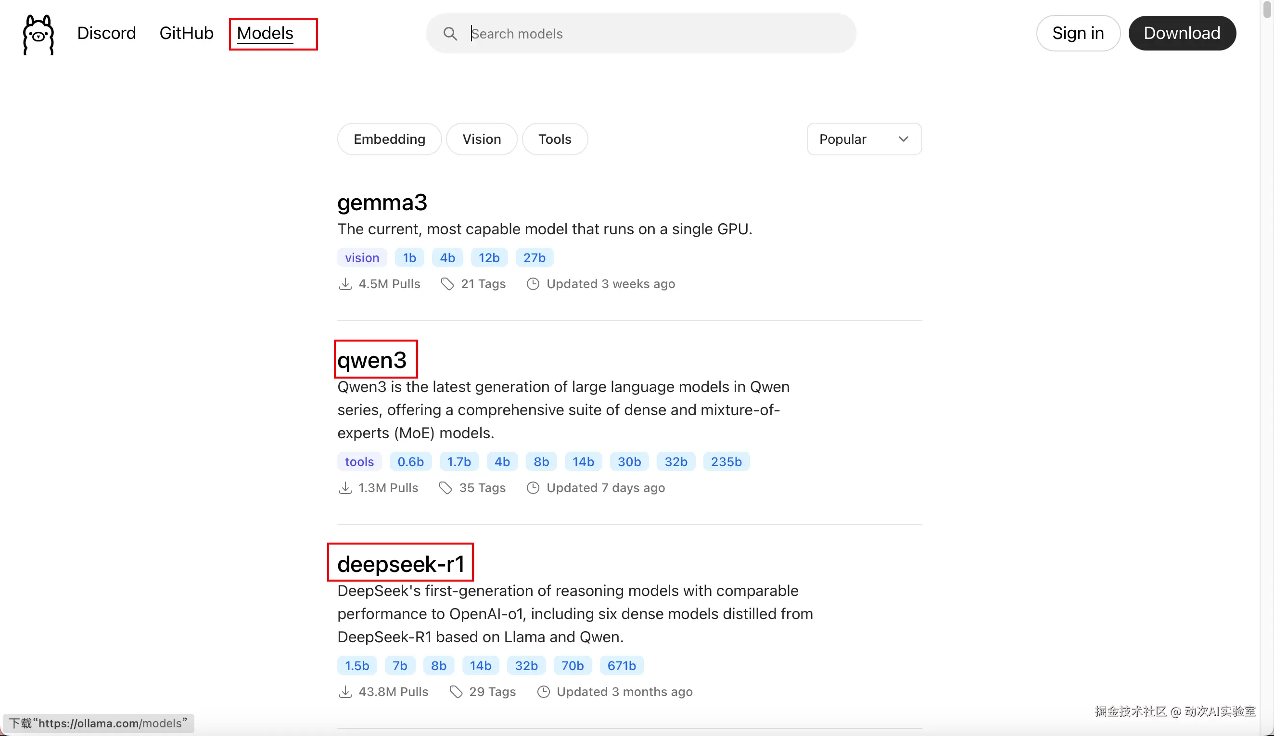Toggle the Embedding filter

[x=389, y=139]
